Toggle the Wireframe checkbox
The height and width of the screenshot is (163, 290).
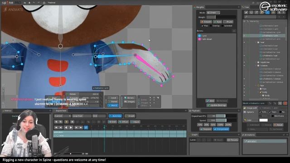(272, 116)
